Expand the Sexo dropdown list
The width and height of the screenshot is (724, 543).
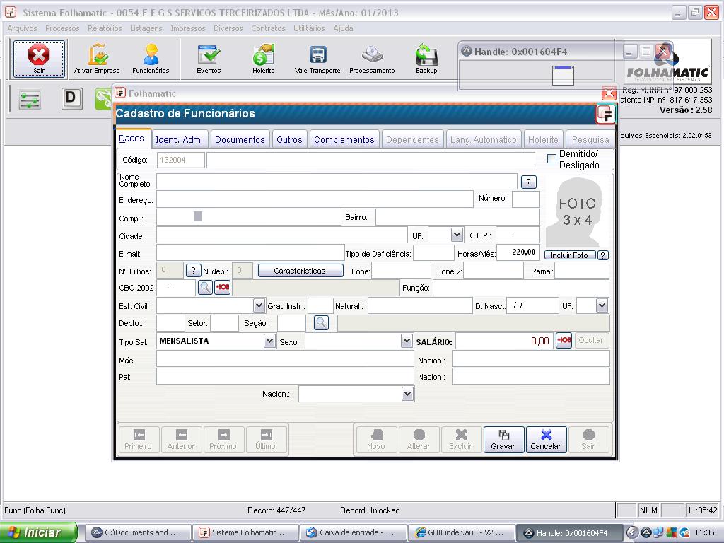coord(407,341)
